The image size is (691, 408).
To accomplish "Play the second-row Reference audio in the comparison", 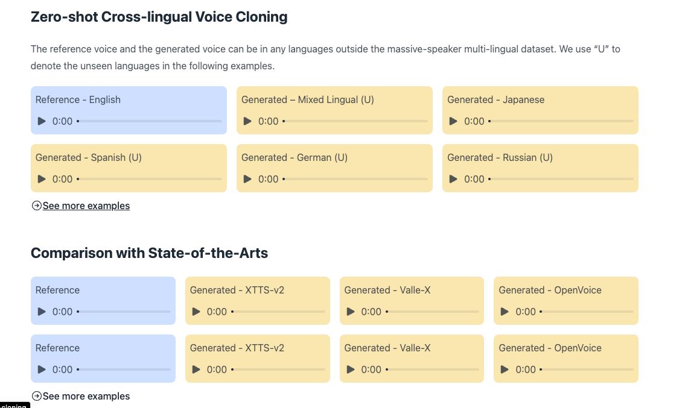I will 42,369.
